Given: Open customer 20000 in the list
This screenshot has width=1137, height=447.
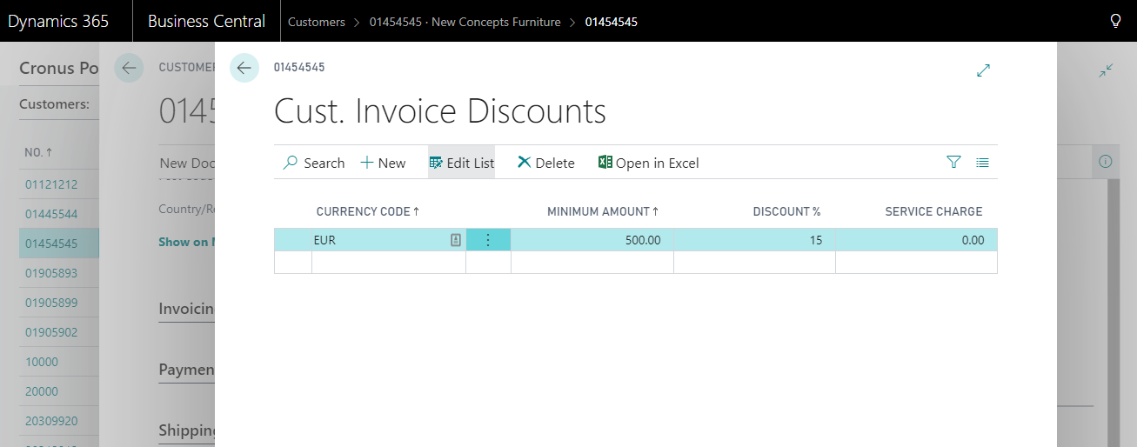Looking at the screenshot, I should click(42, 391).
